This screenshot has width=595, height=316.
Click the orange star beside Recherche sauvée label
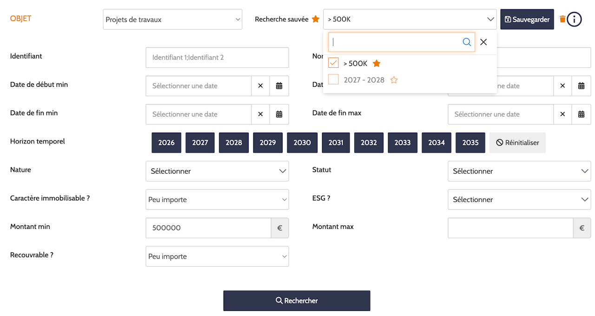(x=316, y=19)
